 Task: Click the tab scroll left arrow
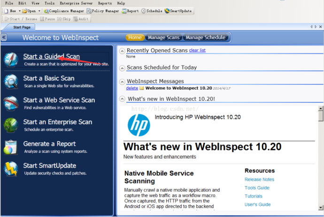coord(311,27)
